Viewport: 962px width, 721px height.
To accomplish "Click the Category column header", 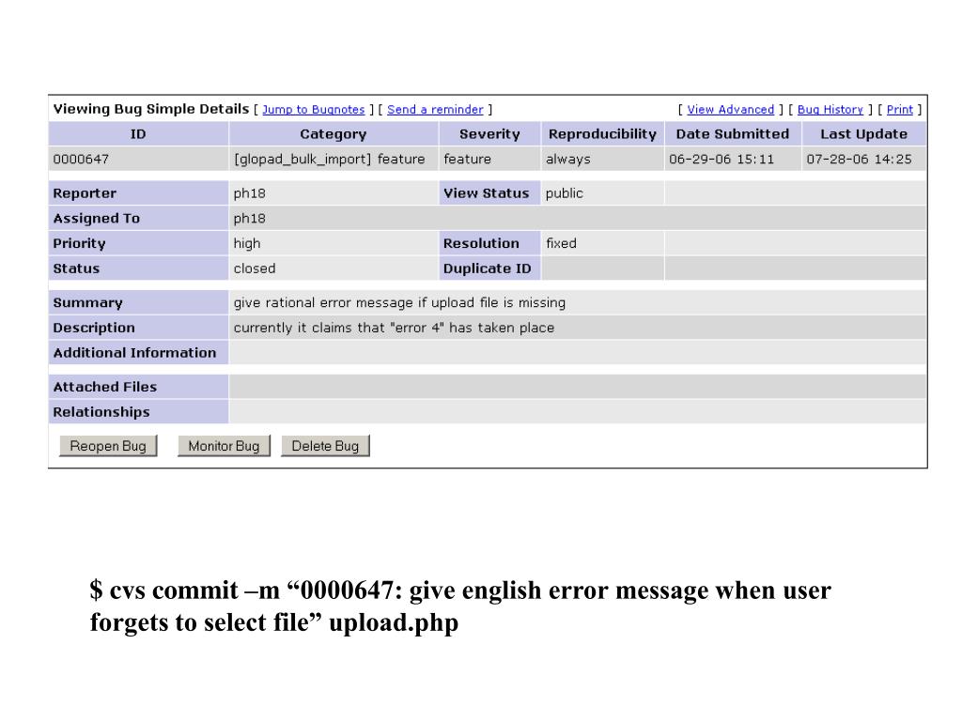I will (334, 134).
